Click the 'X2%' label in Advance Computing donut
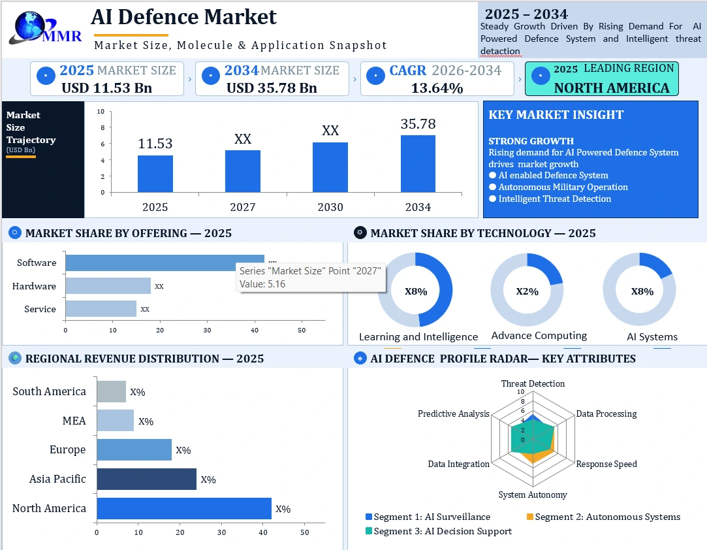707x550 pixels. (x=527, y=291)
